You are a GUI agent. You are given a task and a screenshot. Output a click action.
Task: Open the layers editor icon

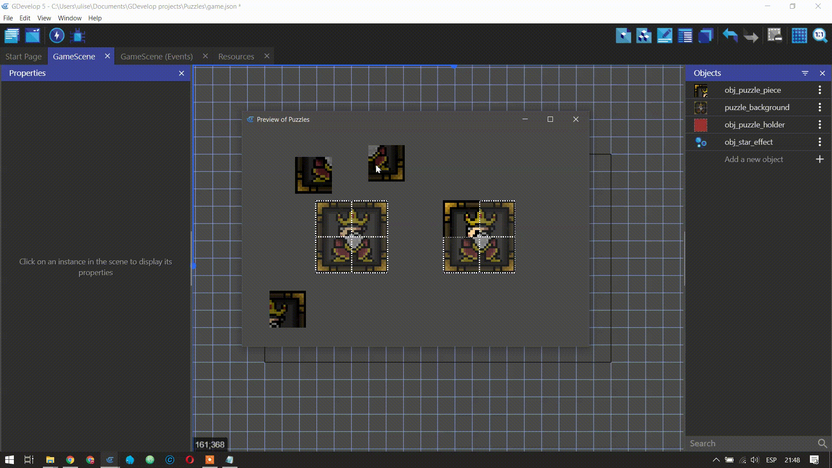click(x=706, y=36)
